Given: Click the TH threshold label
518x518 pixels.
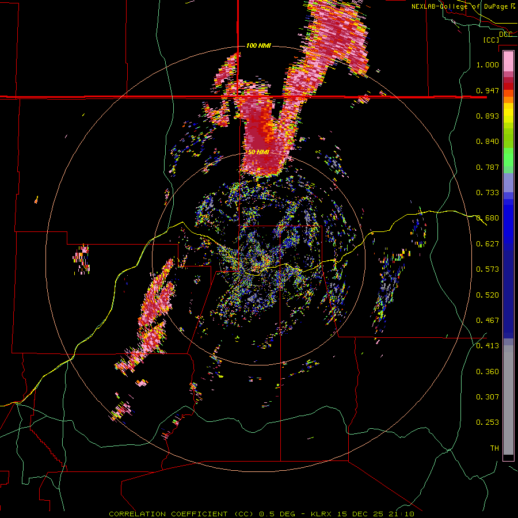Looking at the screenshot, I should (494, 448).
